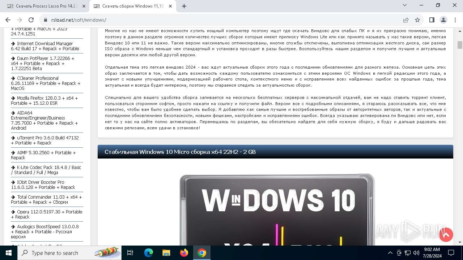Click the page vertical scrollbar thumb
Image resolution: width=463 pixels, height=260 pixels.
(460, 45)
